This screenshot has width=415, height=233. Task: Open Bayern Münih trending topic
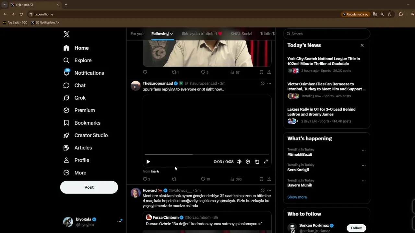pos(300,185)
